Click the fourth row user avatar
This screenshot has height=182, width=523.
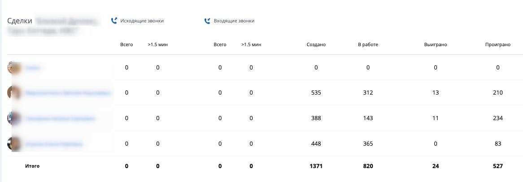[x=14, y=144]
